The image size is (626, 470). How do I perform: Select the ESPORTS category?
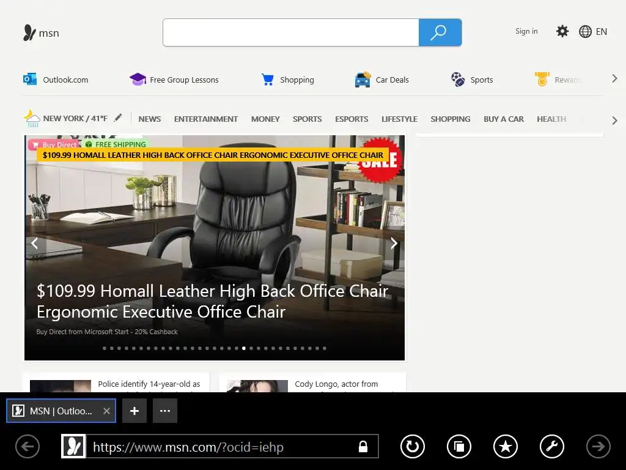pyautogui.click(x=352, y=119)
